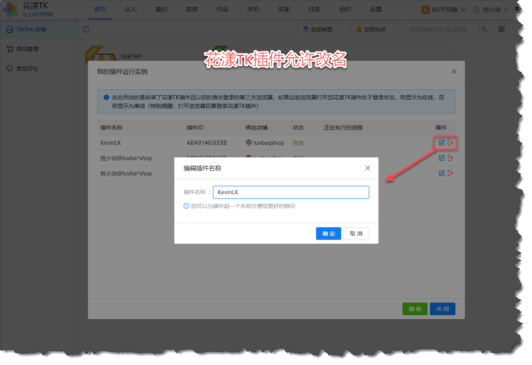The height and width of the screenshot is (365, 532).
Task: Switch to the 达人 tab
Action: click(x=130, y=9)
